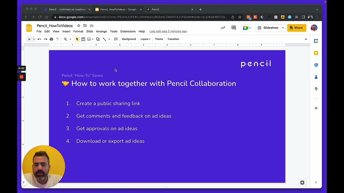
Task: Bookmark this page with star icon
Action: [x=240, y=17]
